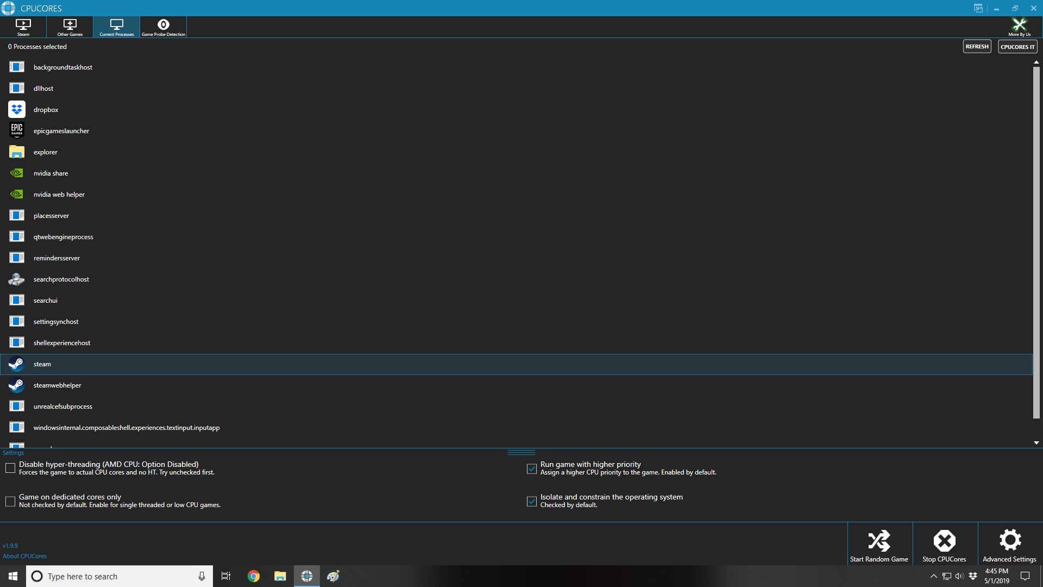Select unrealcefsubprocess from process list
Image resolution: width=1043 pixels, height=587 pixels.
62,405
